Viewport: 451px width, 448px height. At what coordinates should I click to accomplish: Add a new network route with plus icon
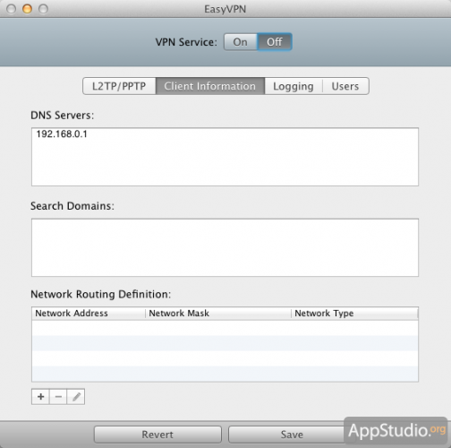(x=40, y=397)
